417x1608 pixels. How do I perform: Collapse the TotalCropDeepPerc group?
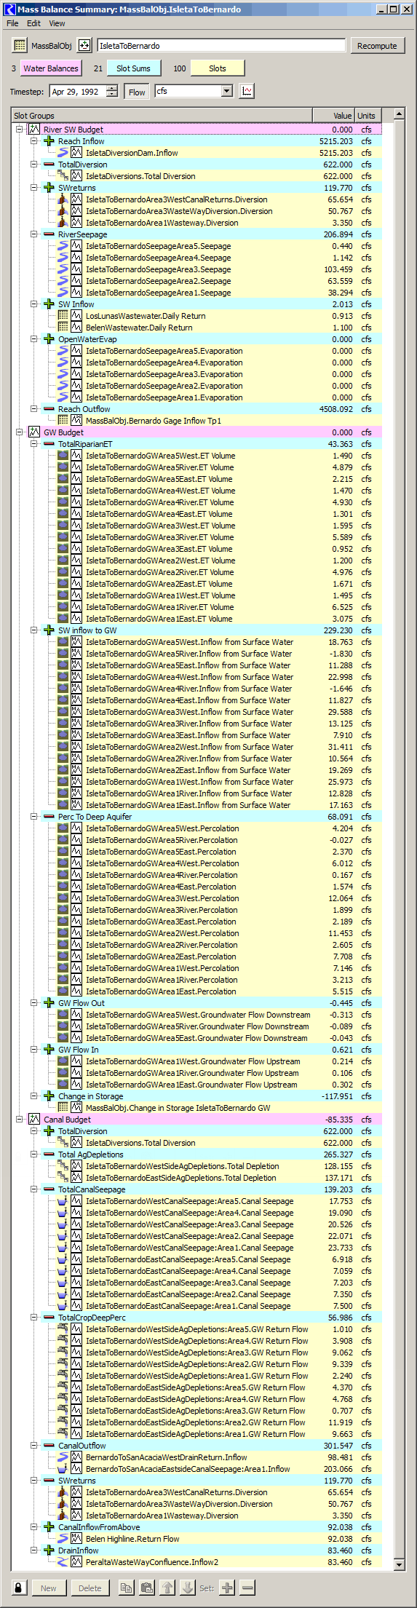pos(33,1318)
